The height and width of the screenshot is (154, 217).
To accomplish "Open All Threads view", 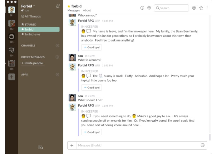I will 31,16.
